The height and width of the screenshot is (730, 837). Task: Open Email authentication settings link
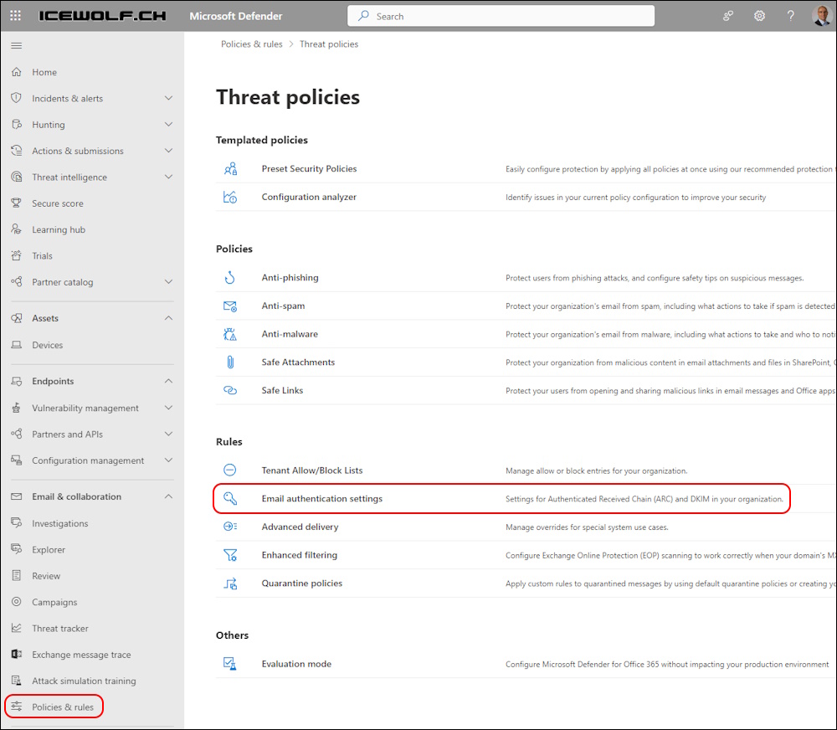coord(322,498)
